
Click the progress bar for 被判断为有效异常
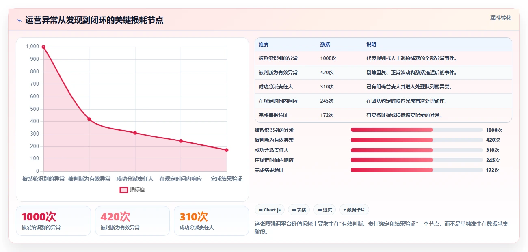[417, 140]
